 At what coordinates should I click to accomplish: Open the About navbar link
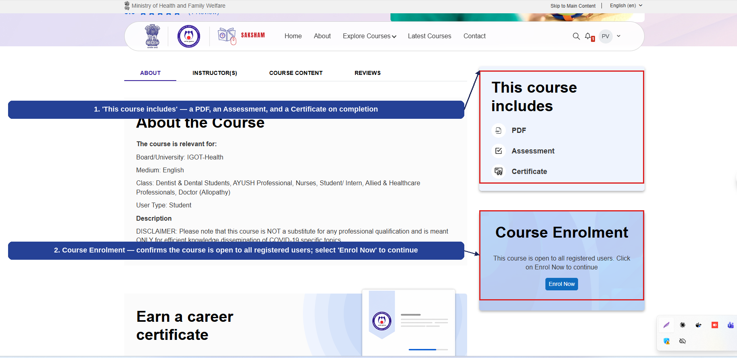click(322, 36)
